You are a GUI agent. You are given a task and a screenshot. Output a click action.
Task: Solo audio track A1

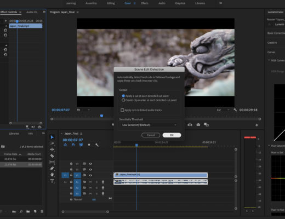96,182
